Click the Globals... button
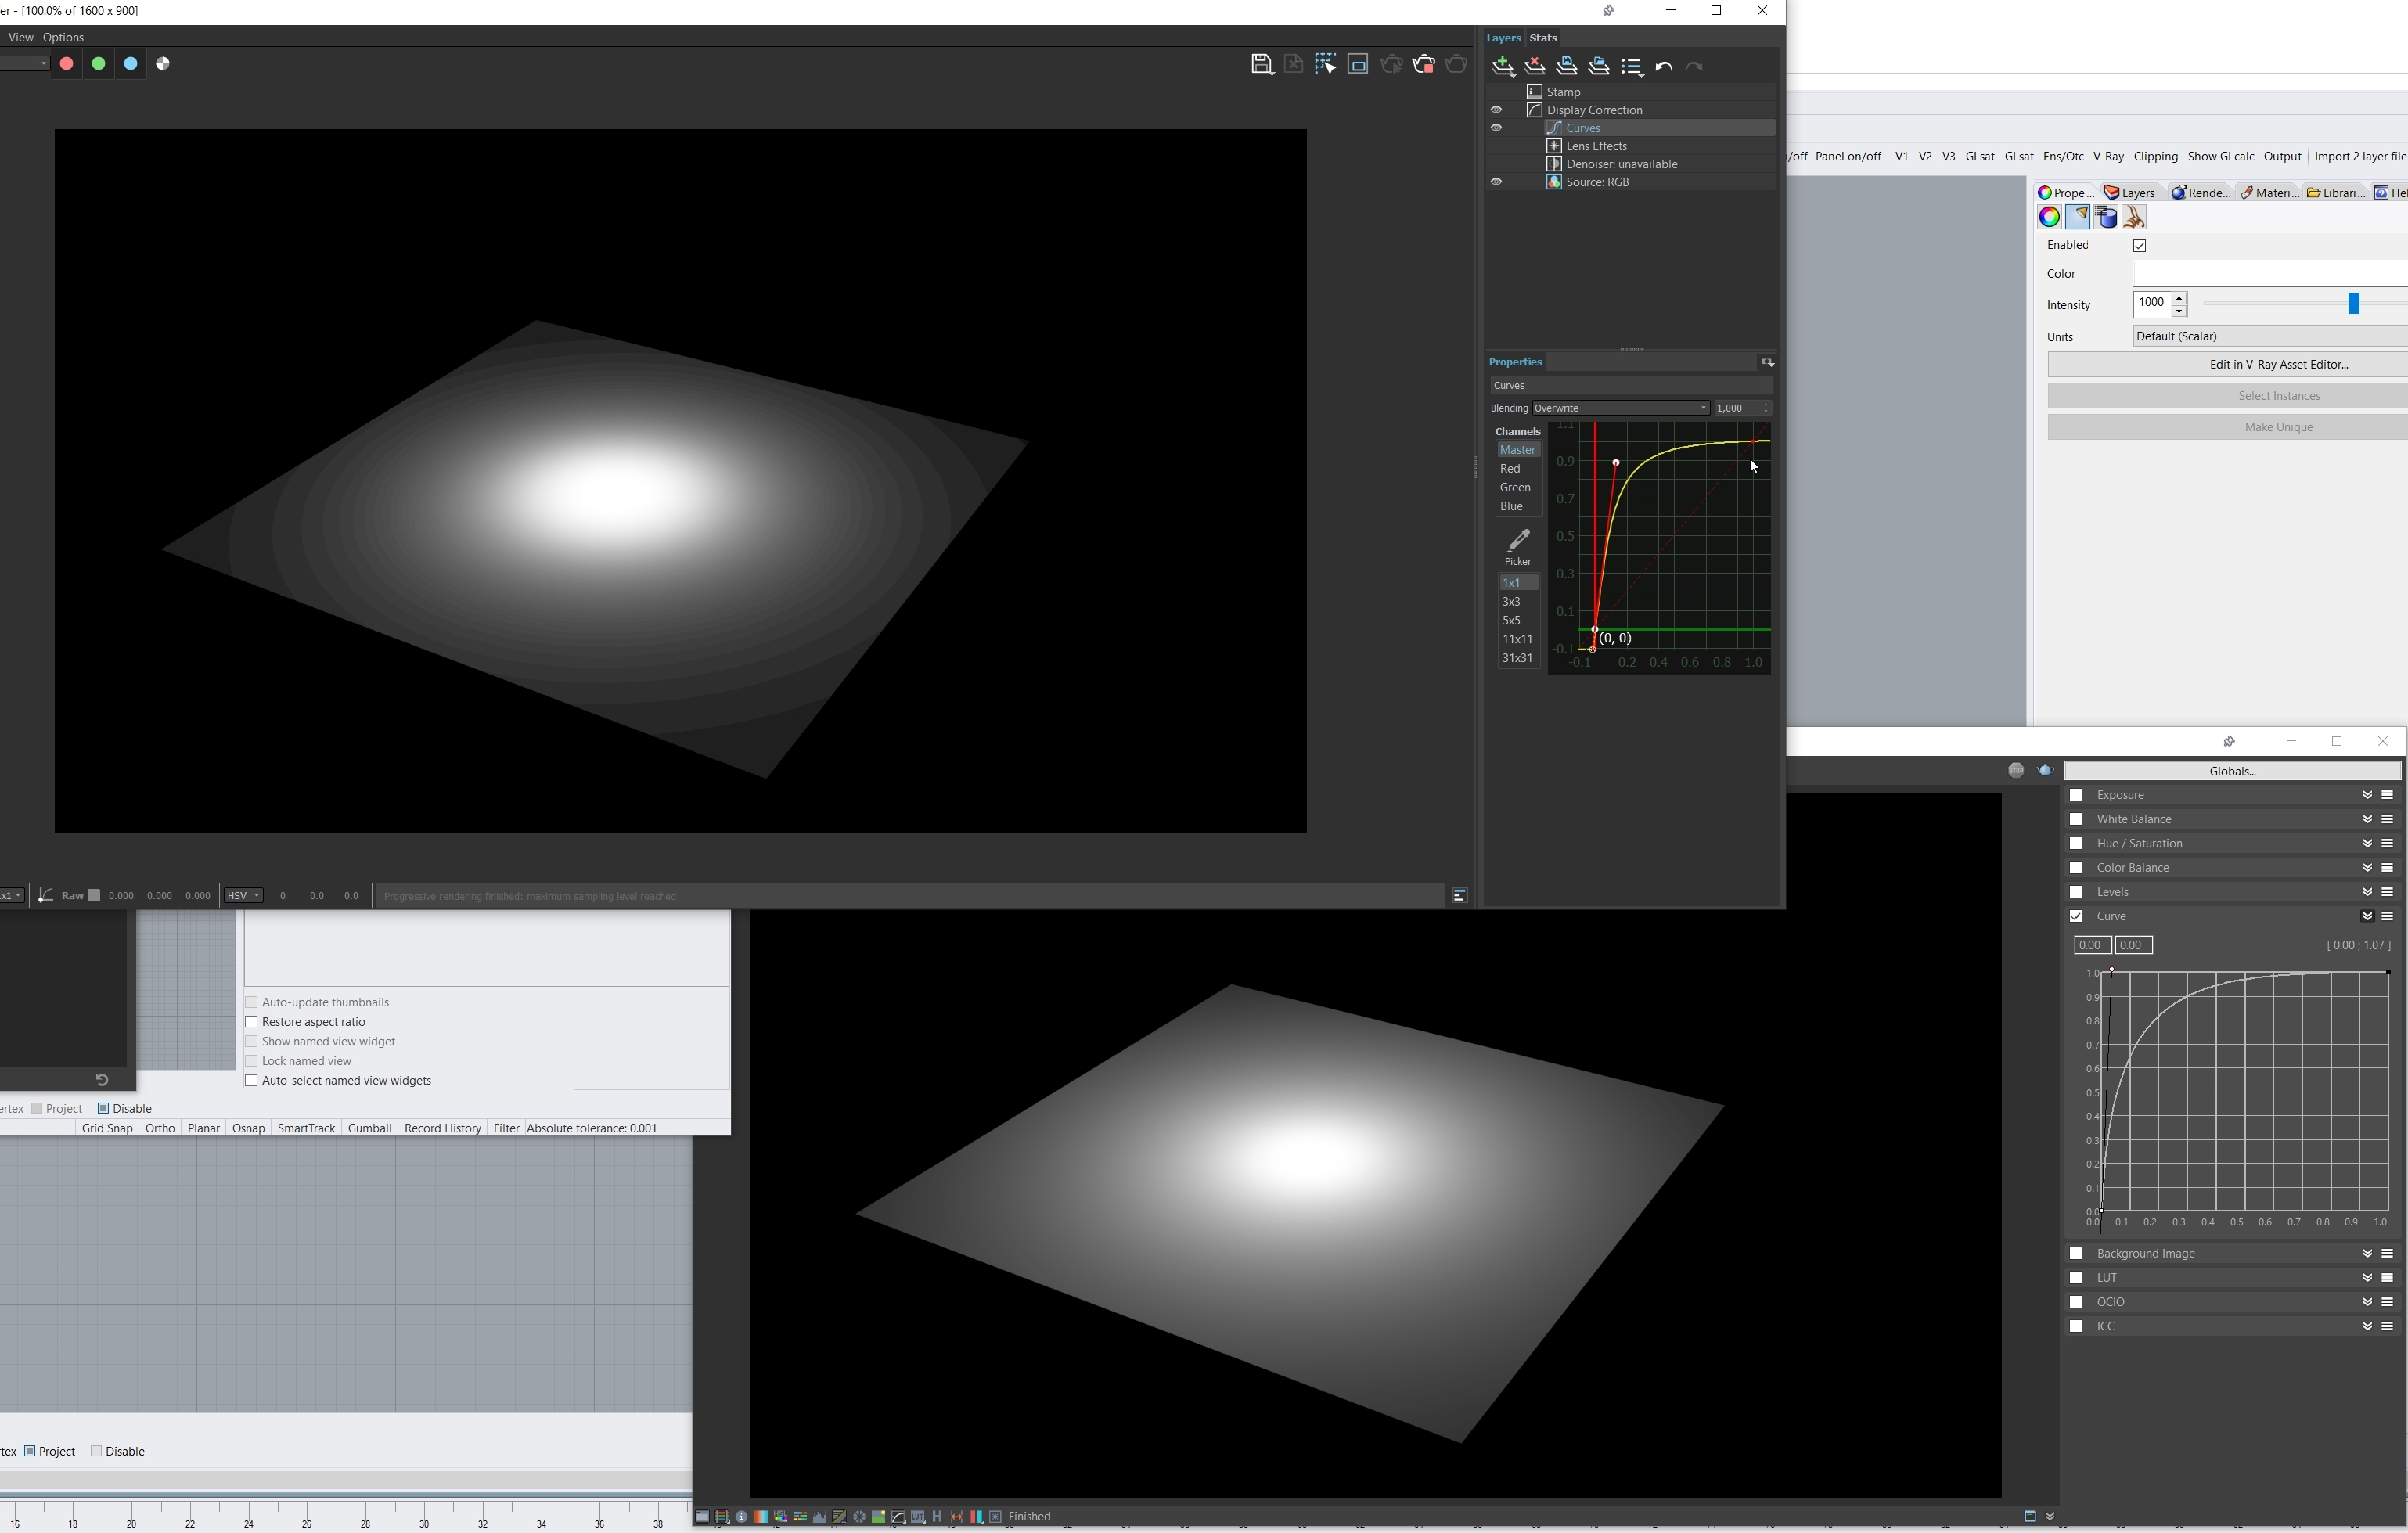This screenshot has height=1533, width=2408. coord(2232,771)
